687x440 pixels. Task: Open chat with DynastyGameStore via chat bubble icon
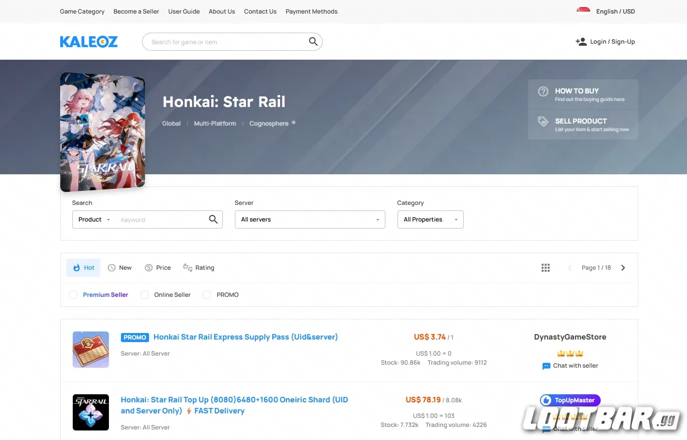(546, 366)
